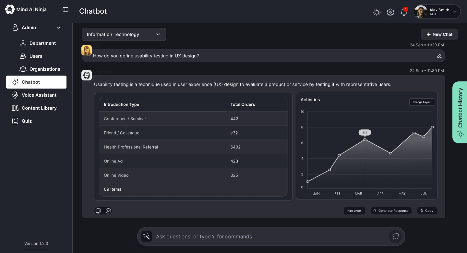Select the Online Ad row
The image size is (467, 253).
pos(193,161)
